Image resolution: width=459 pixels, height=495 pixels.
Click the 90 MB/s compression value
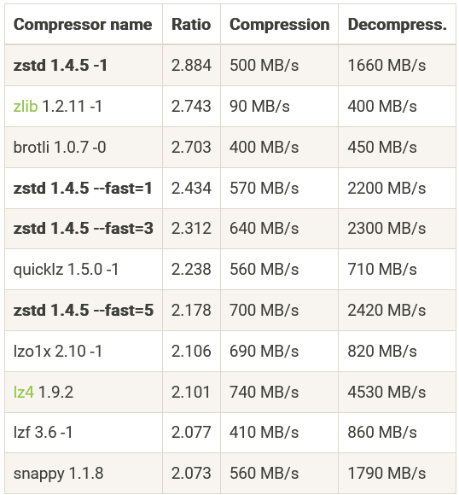click(259, 106)
